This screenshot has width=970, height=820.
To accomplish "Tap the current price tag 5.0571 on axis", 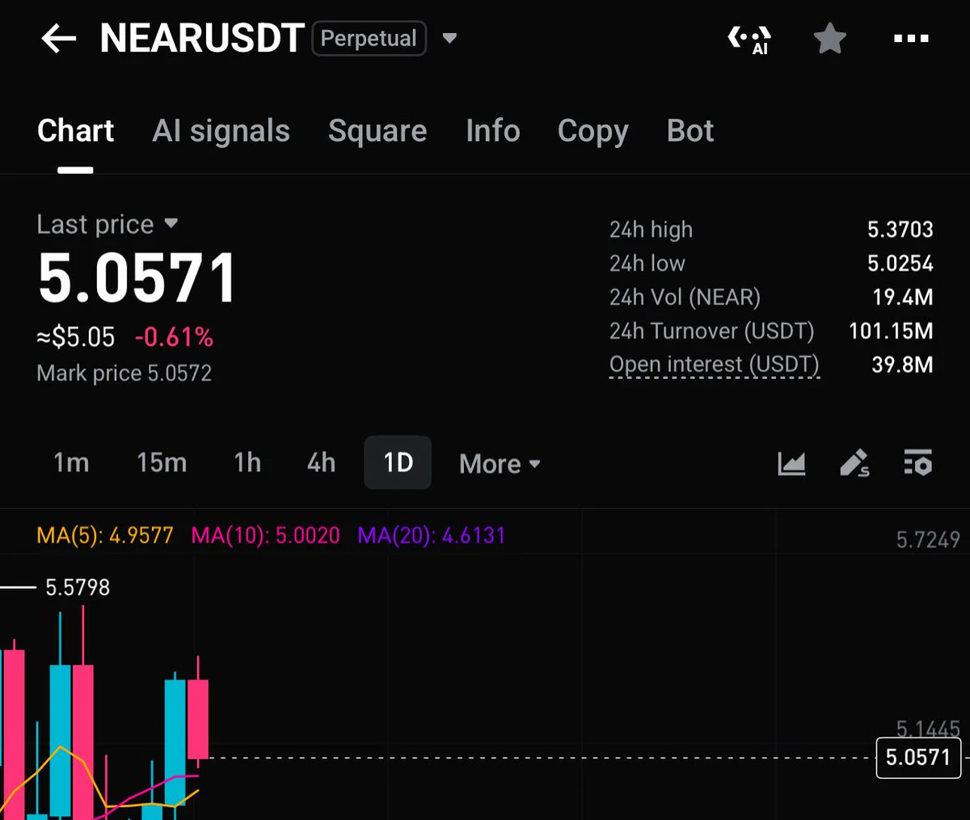I will pos(918,758).
